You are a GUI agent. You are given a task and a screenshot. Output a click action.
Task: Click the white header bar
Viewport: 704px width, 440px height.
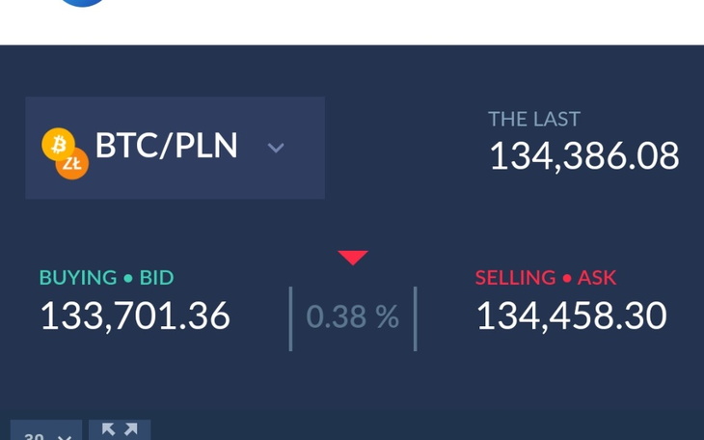[x=352, y=22]
